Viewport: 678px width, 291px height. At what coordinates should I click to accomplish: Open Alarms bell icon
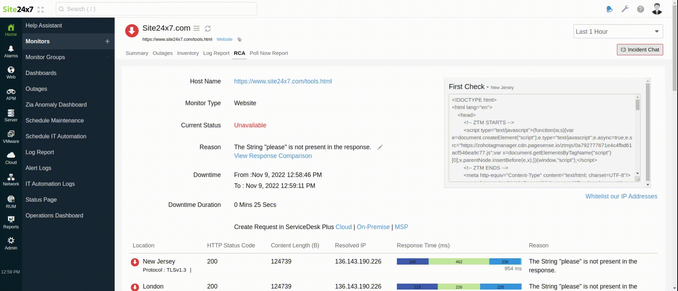(x=11, y=49)
